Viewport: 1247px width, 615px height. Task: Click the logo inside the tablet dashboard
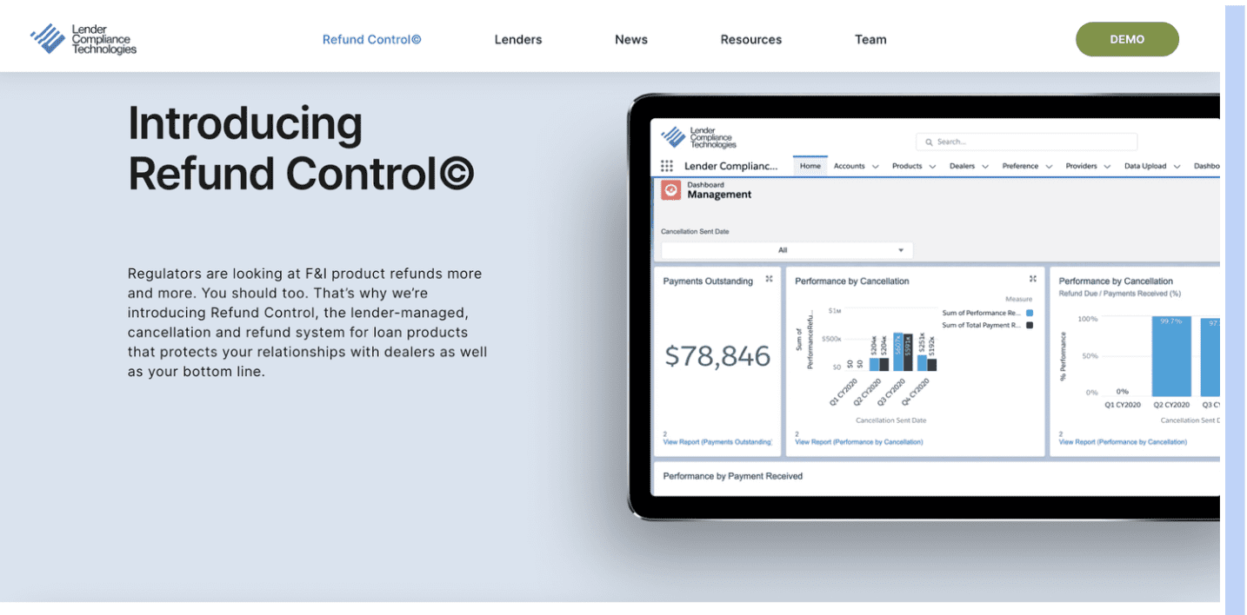click(x=698, y=138)
